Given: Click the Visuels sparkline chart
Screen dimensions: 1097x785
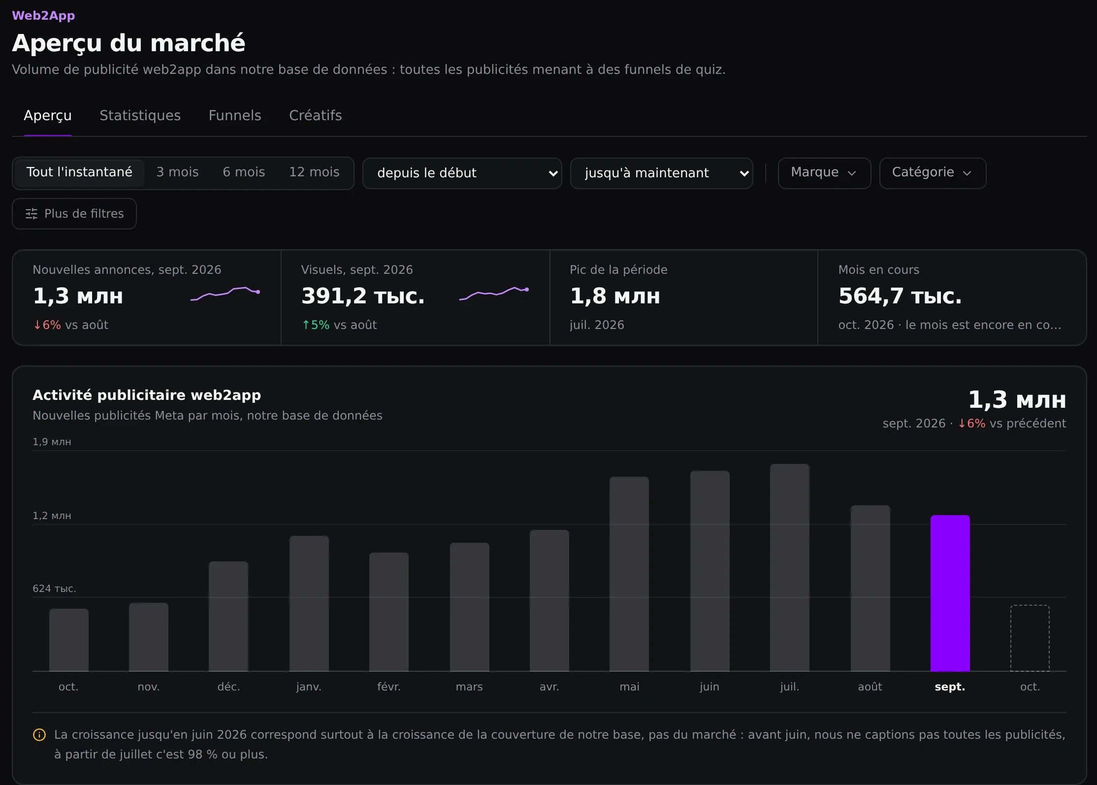Looking at the screenshot, I should coord(494,294).
